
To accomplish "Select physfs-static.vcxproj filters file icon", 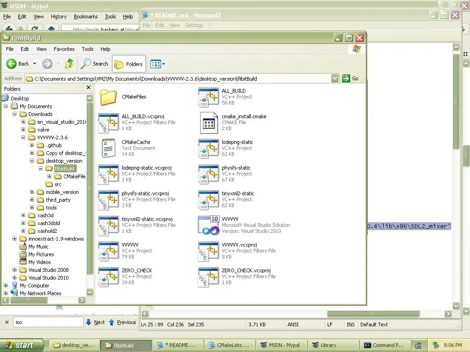I will [108, 200].
